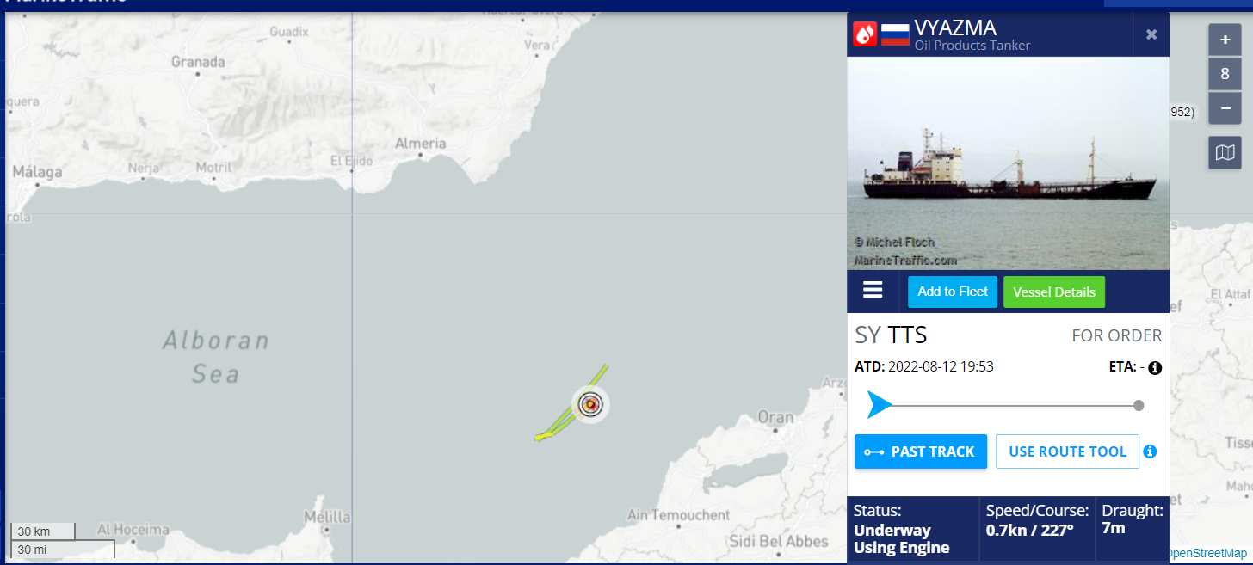Zoom out with the minus button
Screen dimensions: 1253x565
[x=1225, y=108]
